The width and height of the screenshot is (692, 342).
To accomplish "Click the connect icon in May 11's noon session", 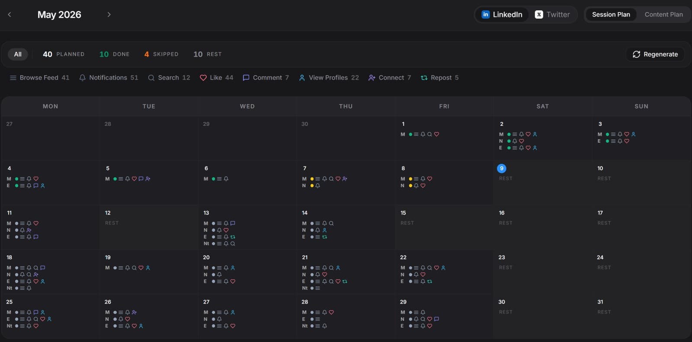I will [29, 230].
